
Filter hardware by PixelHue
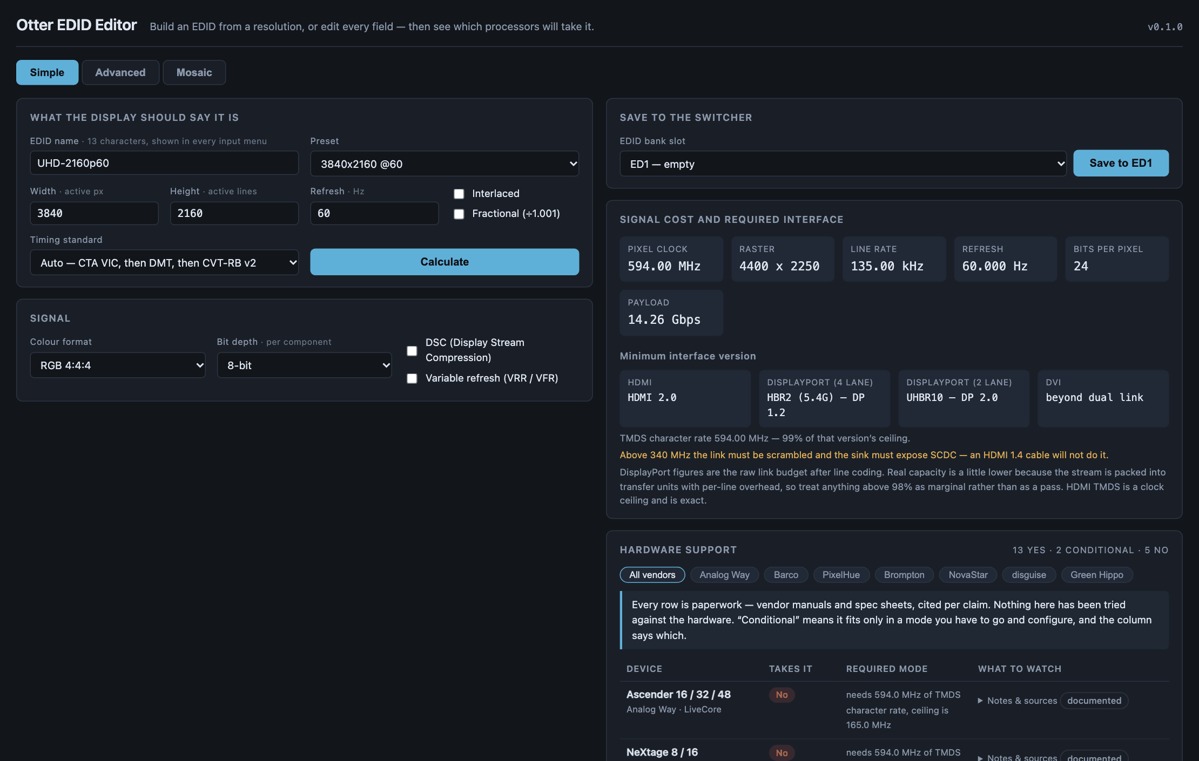[841, 575]
